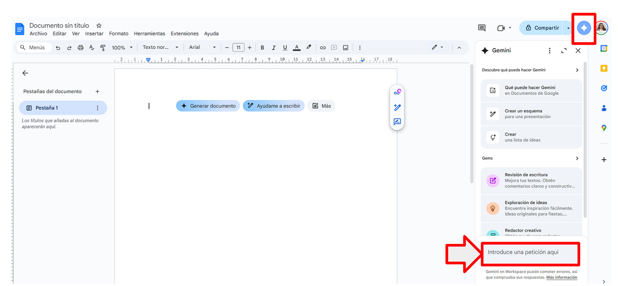Open the Ayuda menu
Image resolution: width=618 pixels, height=286 pixels.
point(211,34)
